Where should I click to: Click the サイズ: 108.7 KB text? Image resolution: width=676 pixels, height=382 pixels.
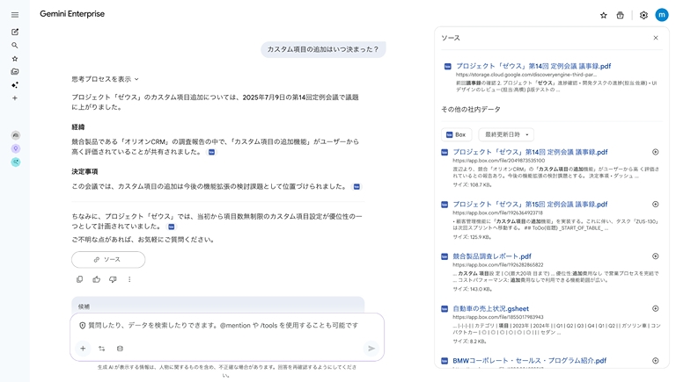[472, 185]
